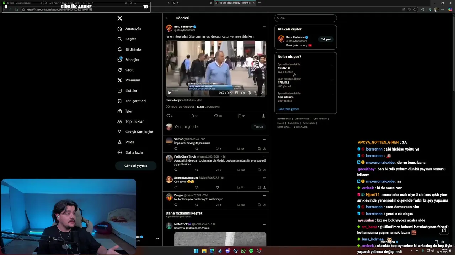455x255 pixels.
Task: Open the #BENvFB trend
Action: pos(284,68)
